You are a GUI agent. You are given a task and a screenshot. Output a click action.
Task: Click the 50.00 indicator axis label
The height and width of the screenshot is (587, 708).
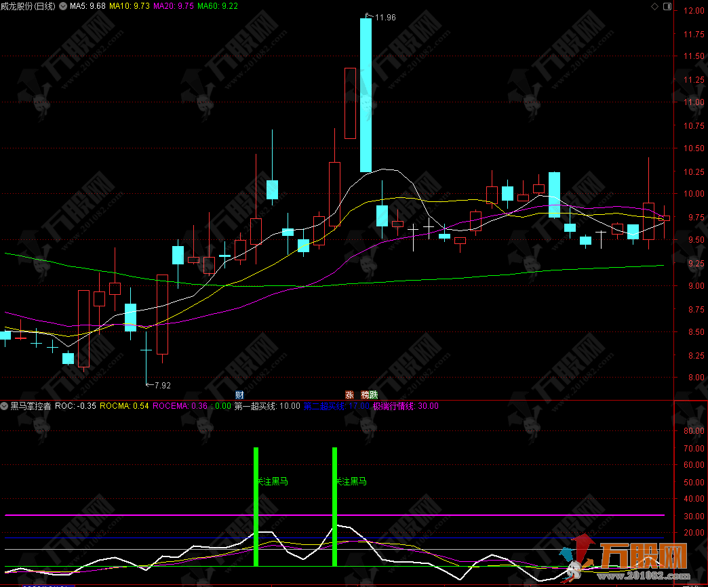point(694,483)
